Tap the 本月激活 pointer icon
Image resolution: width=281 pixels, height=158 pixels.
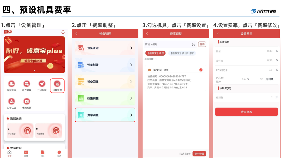coord(56,131)
